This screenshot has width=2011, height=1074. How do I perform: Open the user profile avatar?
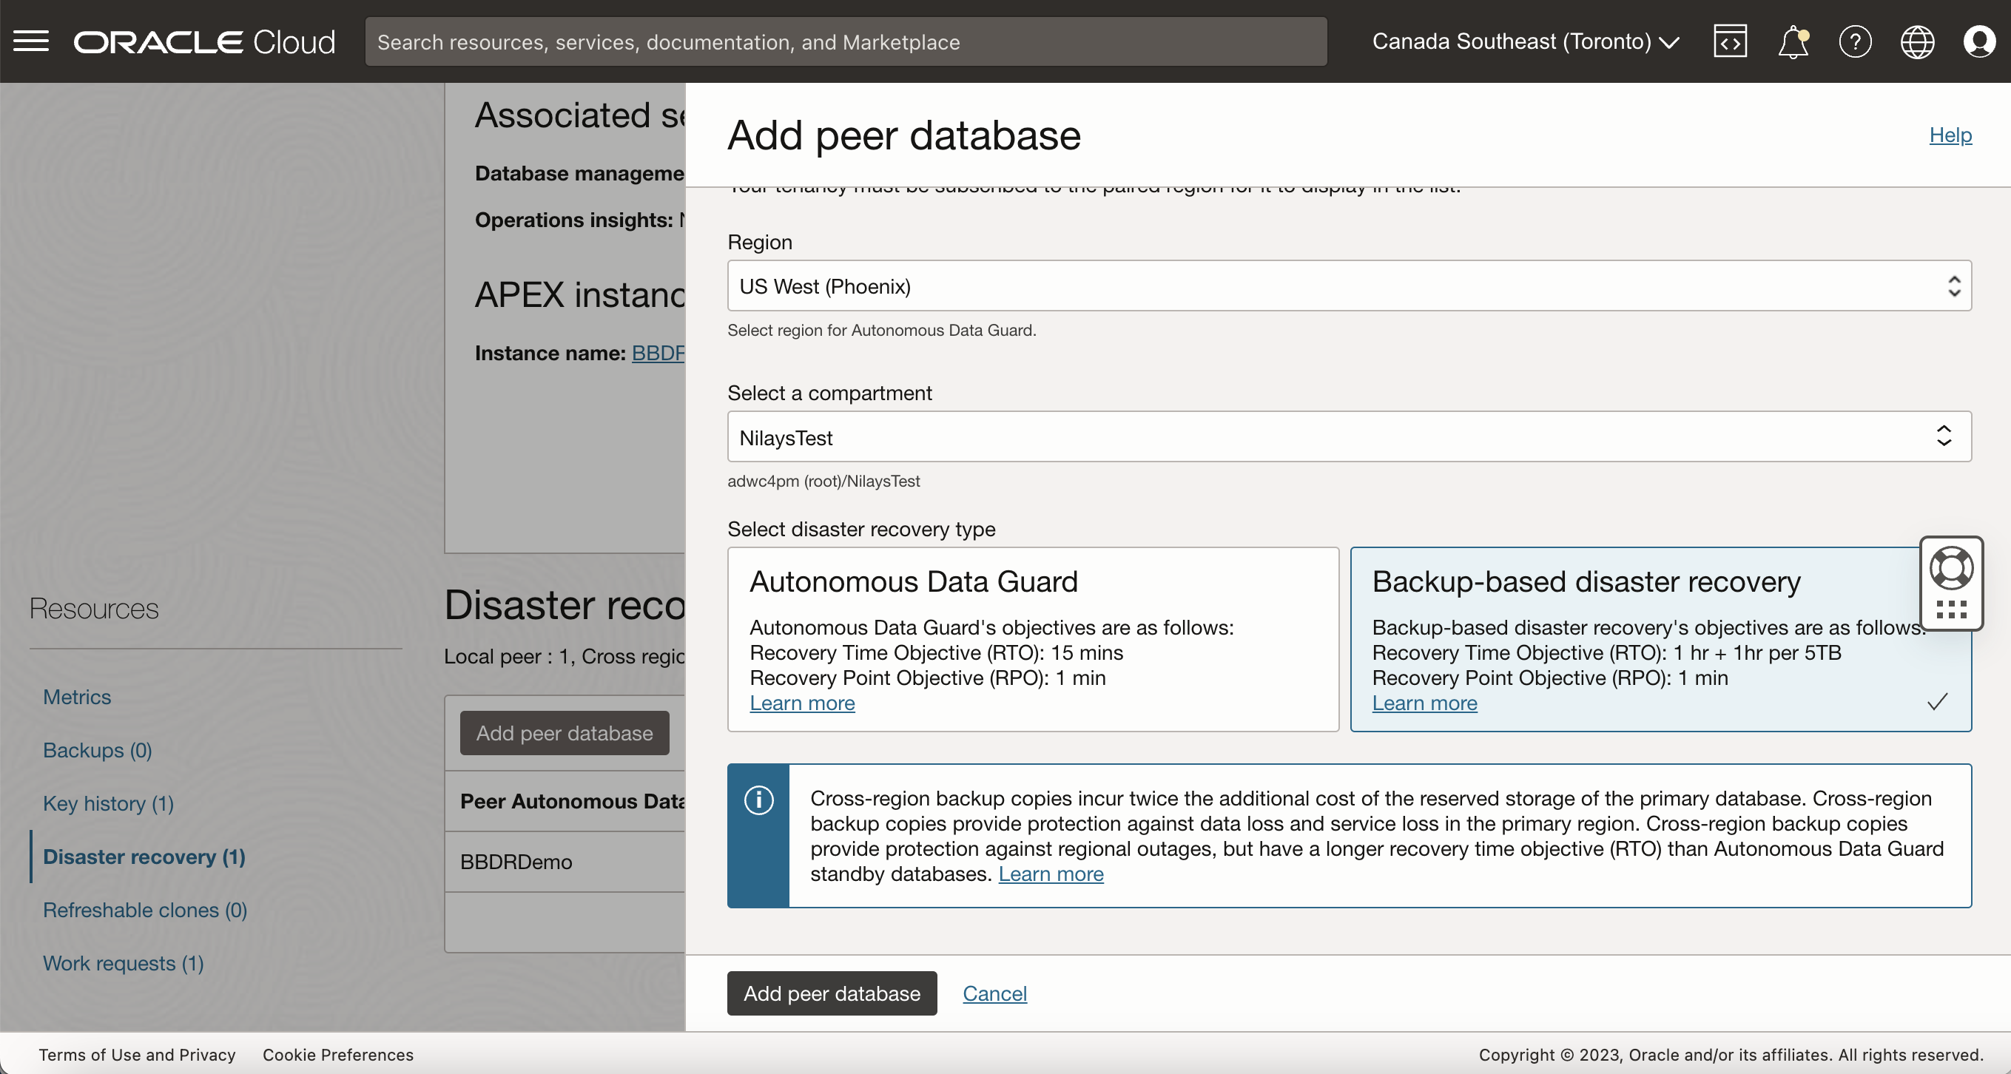click(1979, 41)
